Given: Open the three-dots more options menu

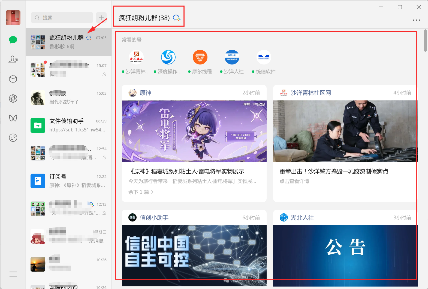Looking at the screenshot, I should (x=416, y=20).
